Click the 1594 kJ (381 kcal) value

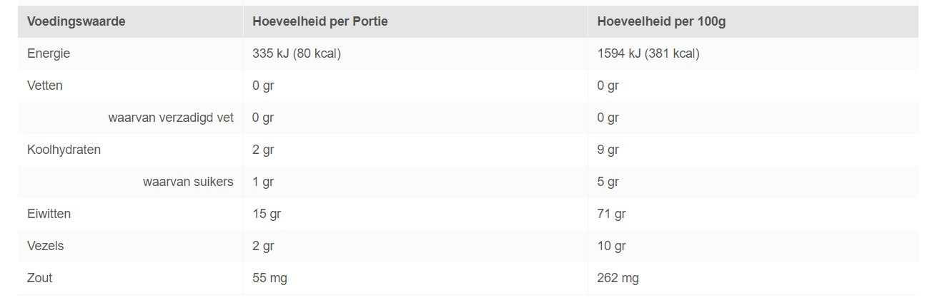point(648,53)
